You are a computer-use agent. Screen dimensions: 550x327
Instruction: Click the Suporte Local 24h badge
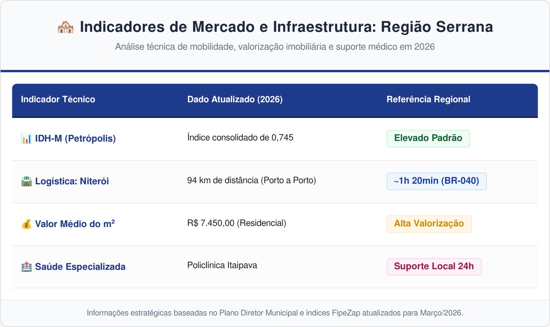click(x=434, y=266)
